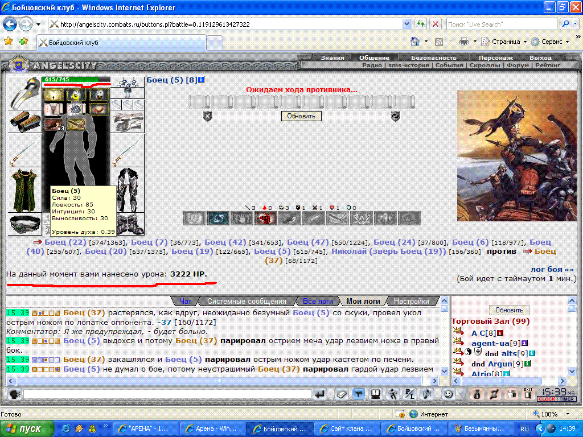Expand the Страница toolbar dropdown
583x437 pixels.
click(x=525, y=42)
